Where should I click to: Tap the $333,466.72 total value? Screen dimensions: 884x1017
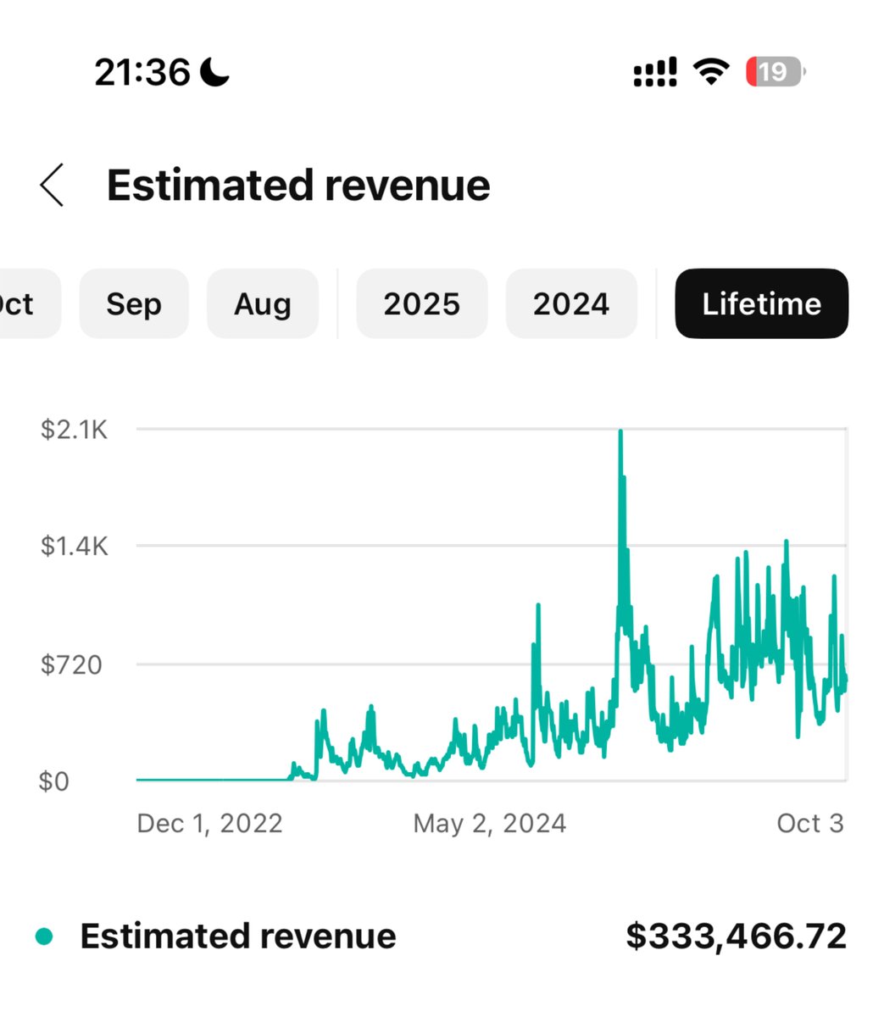737,936
